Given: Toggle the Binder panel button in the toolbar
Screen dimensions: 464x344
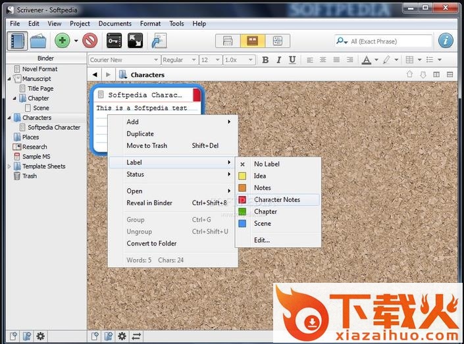Looking at the screenshot, I should [x=17, y=41].
